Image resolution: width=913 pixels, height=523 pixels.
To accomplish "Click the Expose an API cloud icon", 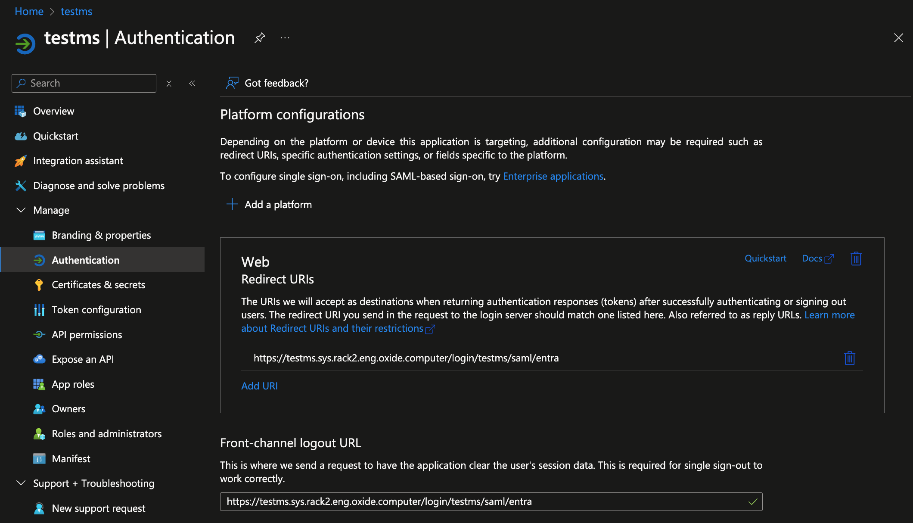I will click(x=39, y=359).
